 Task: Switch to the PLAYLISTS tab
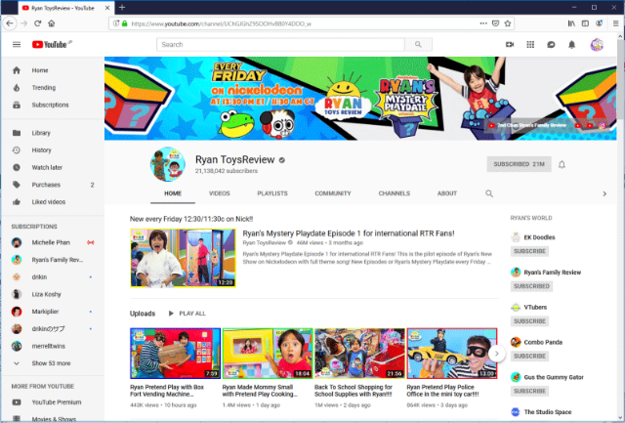(x=271, y=193)
